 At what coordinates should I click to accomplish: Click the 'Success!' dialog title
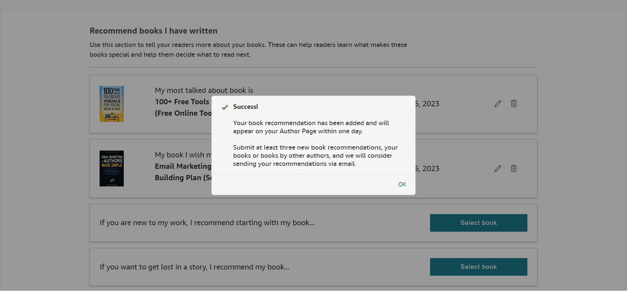(x=245, y=107)
